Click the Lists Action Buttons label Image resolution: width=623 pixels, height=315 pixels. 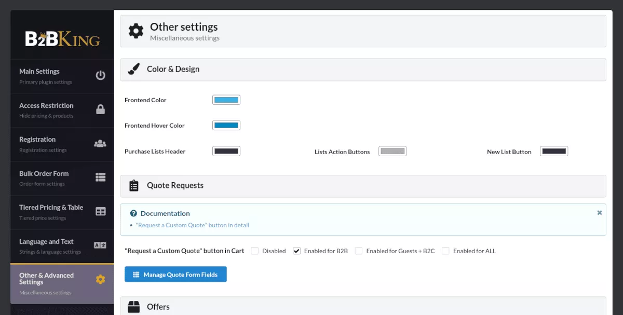[342, 152]
